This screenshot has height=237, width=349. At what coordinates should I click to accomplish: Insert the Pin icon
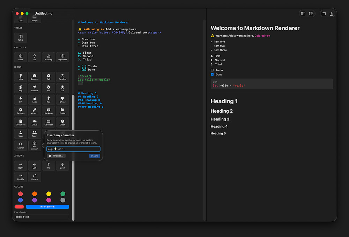[21, 100]
